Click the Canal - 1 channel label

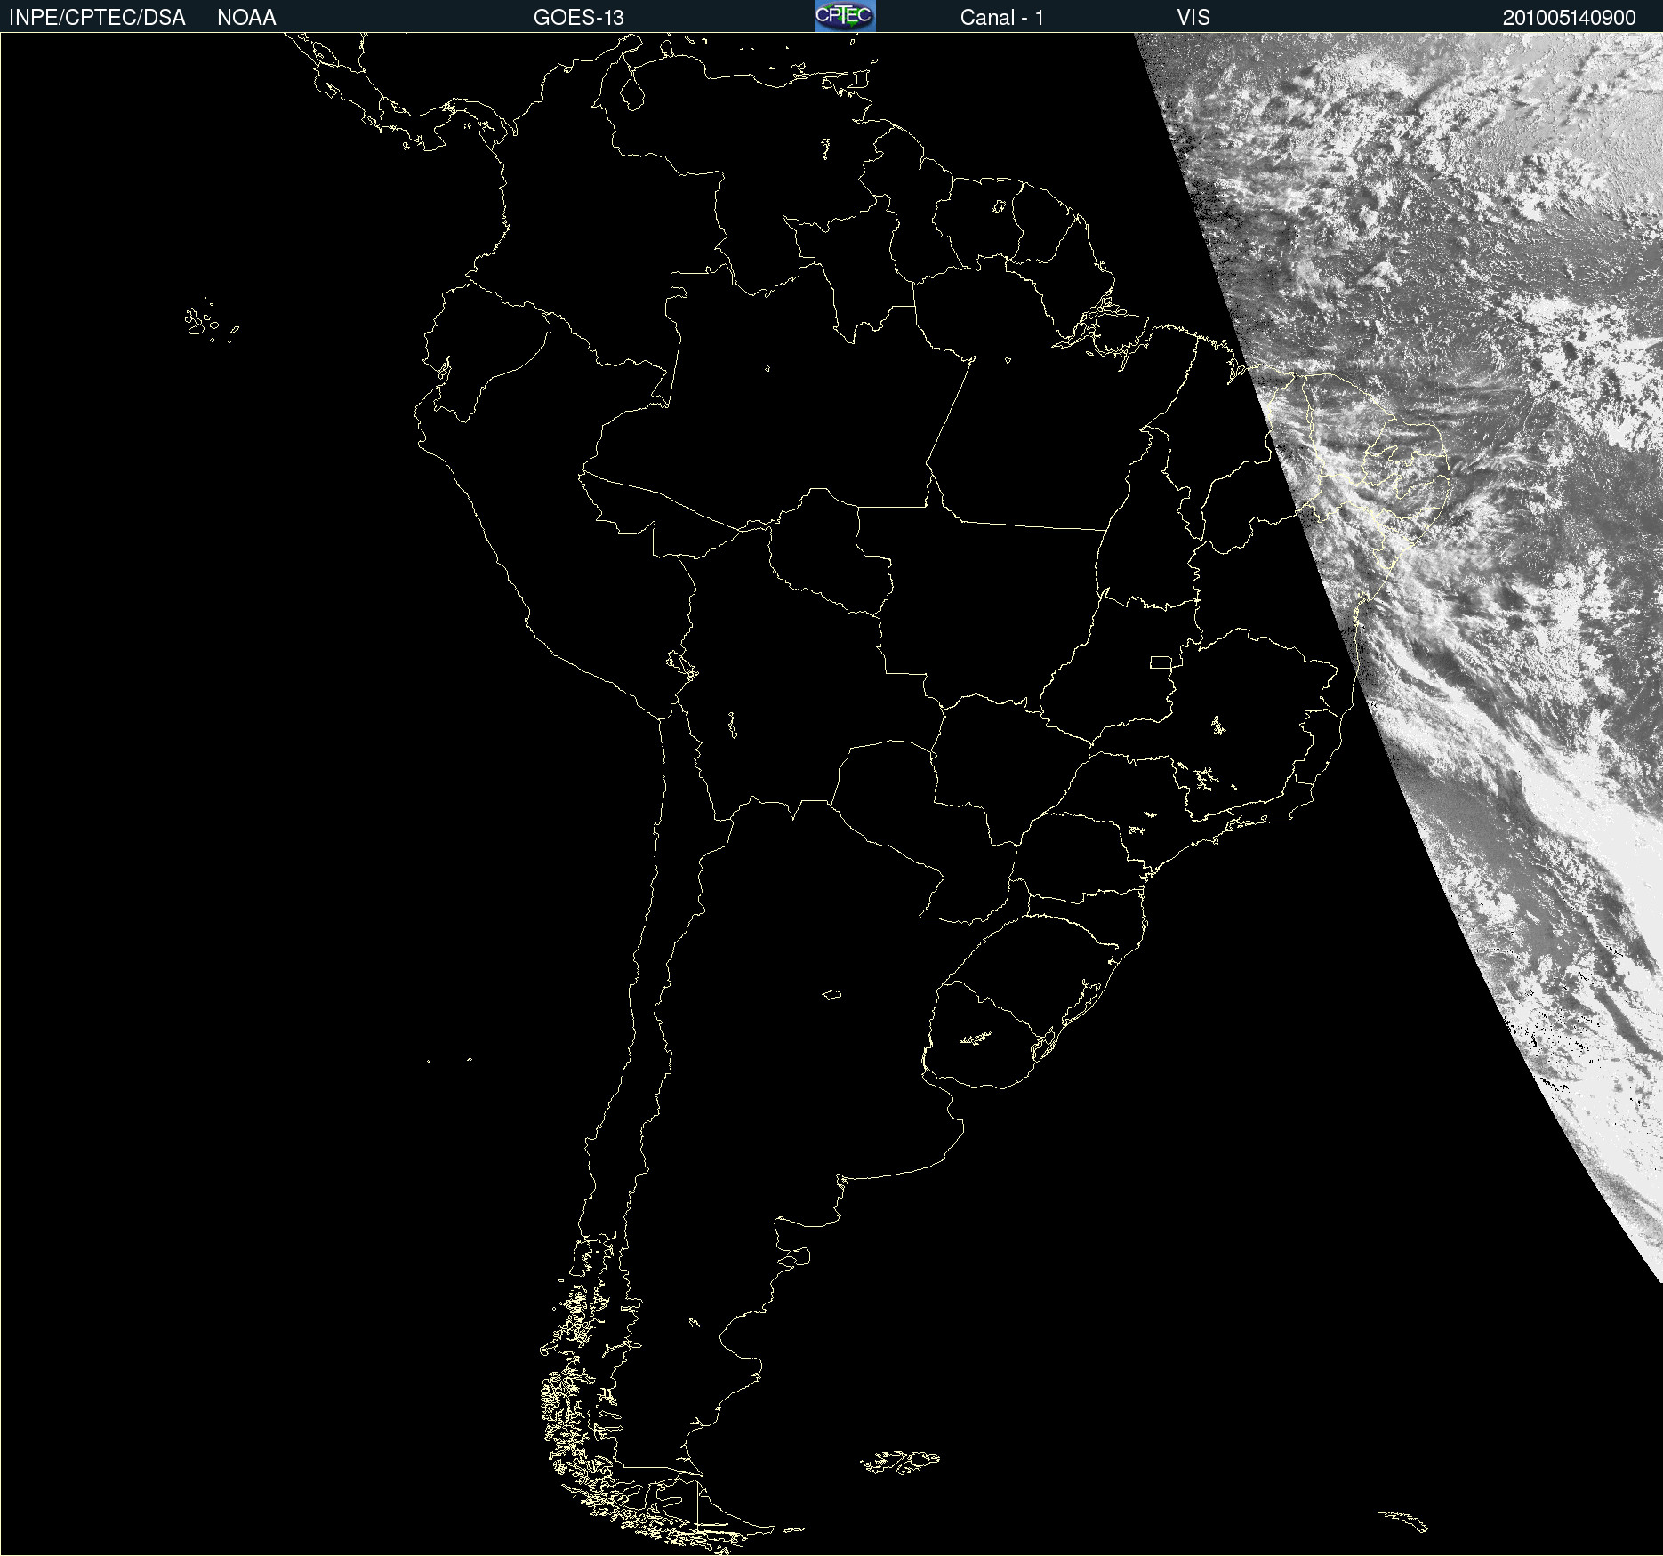pos(1002,18)
